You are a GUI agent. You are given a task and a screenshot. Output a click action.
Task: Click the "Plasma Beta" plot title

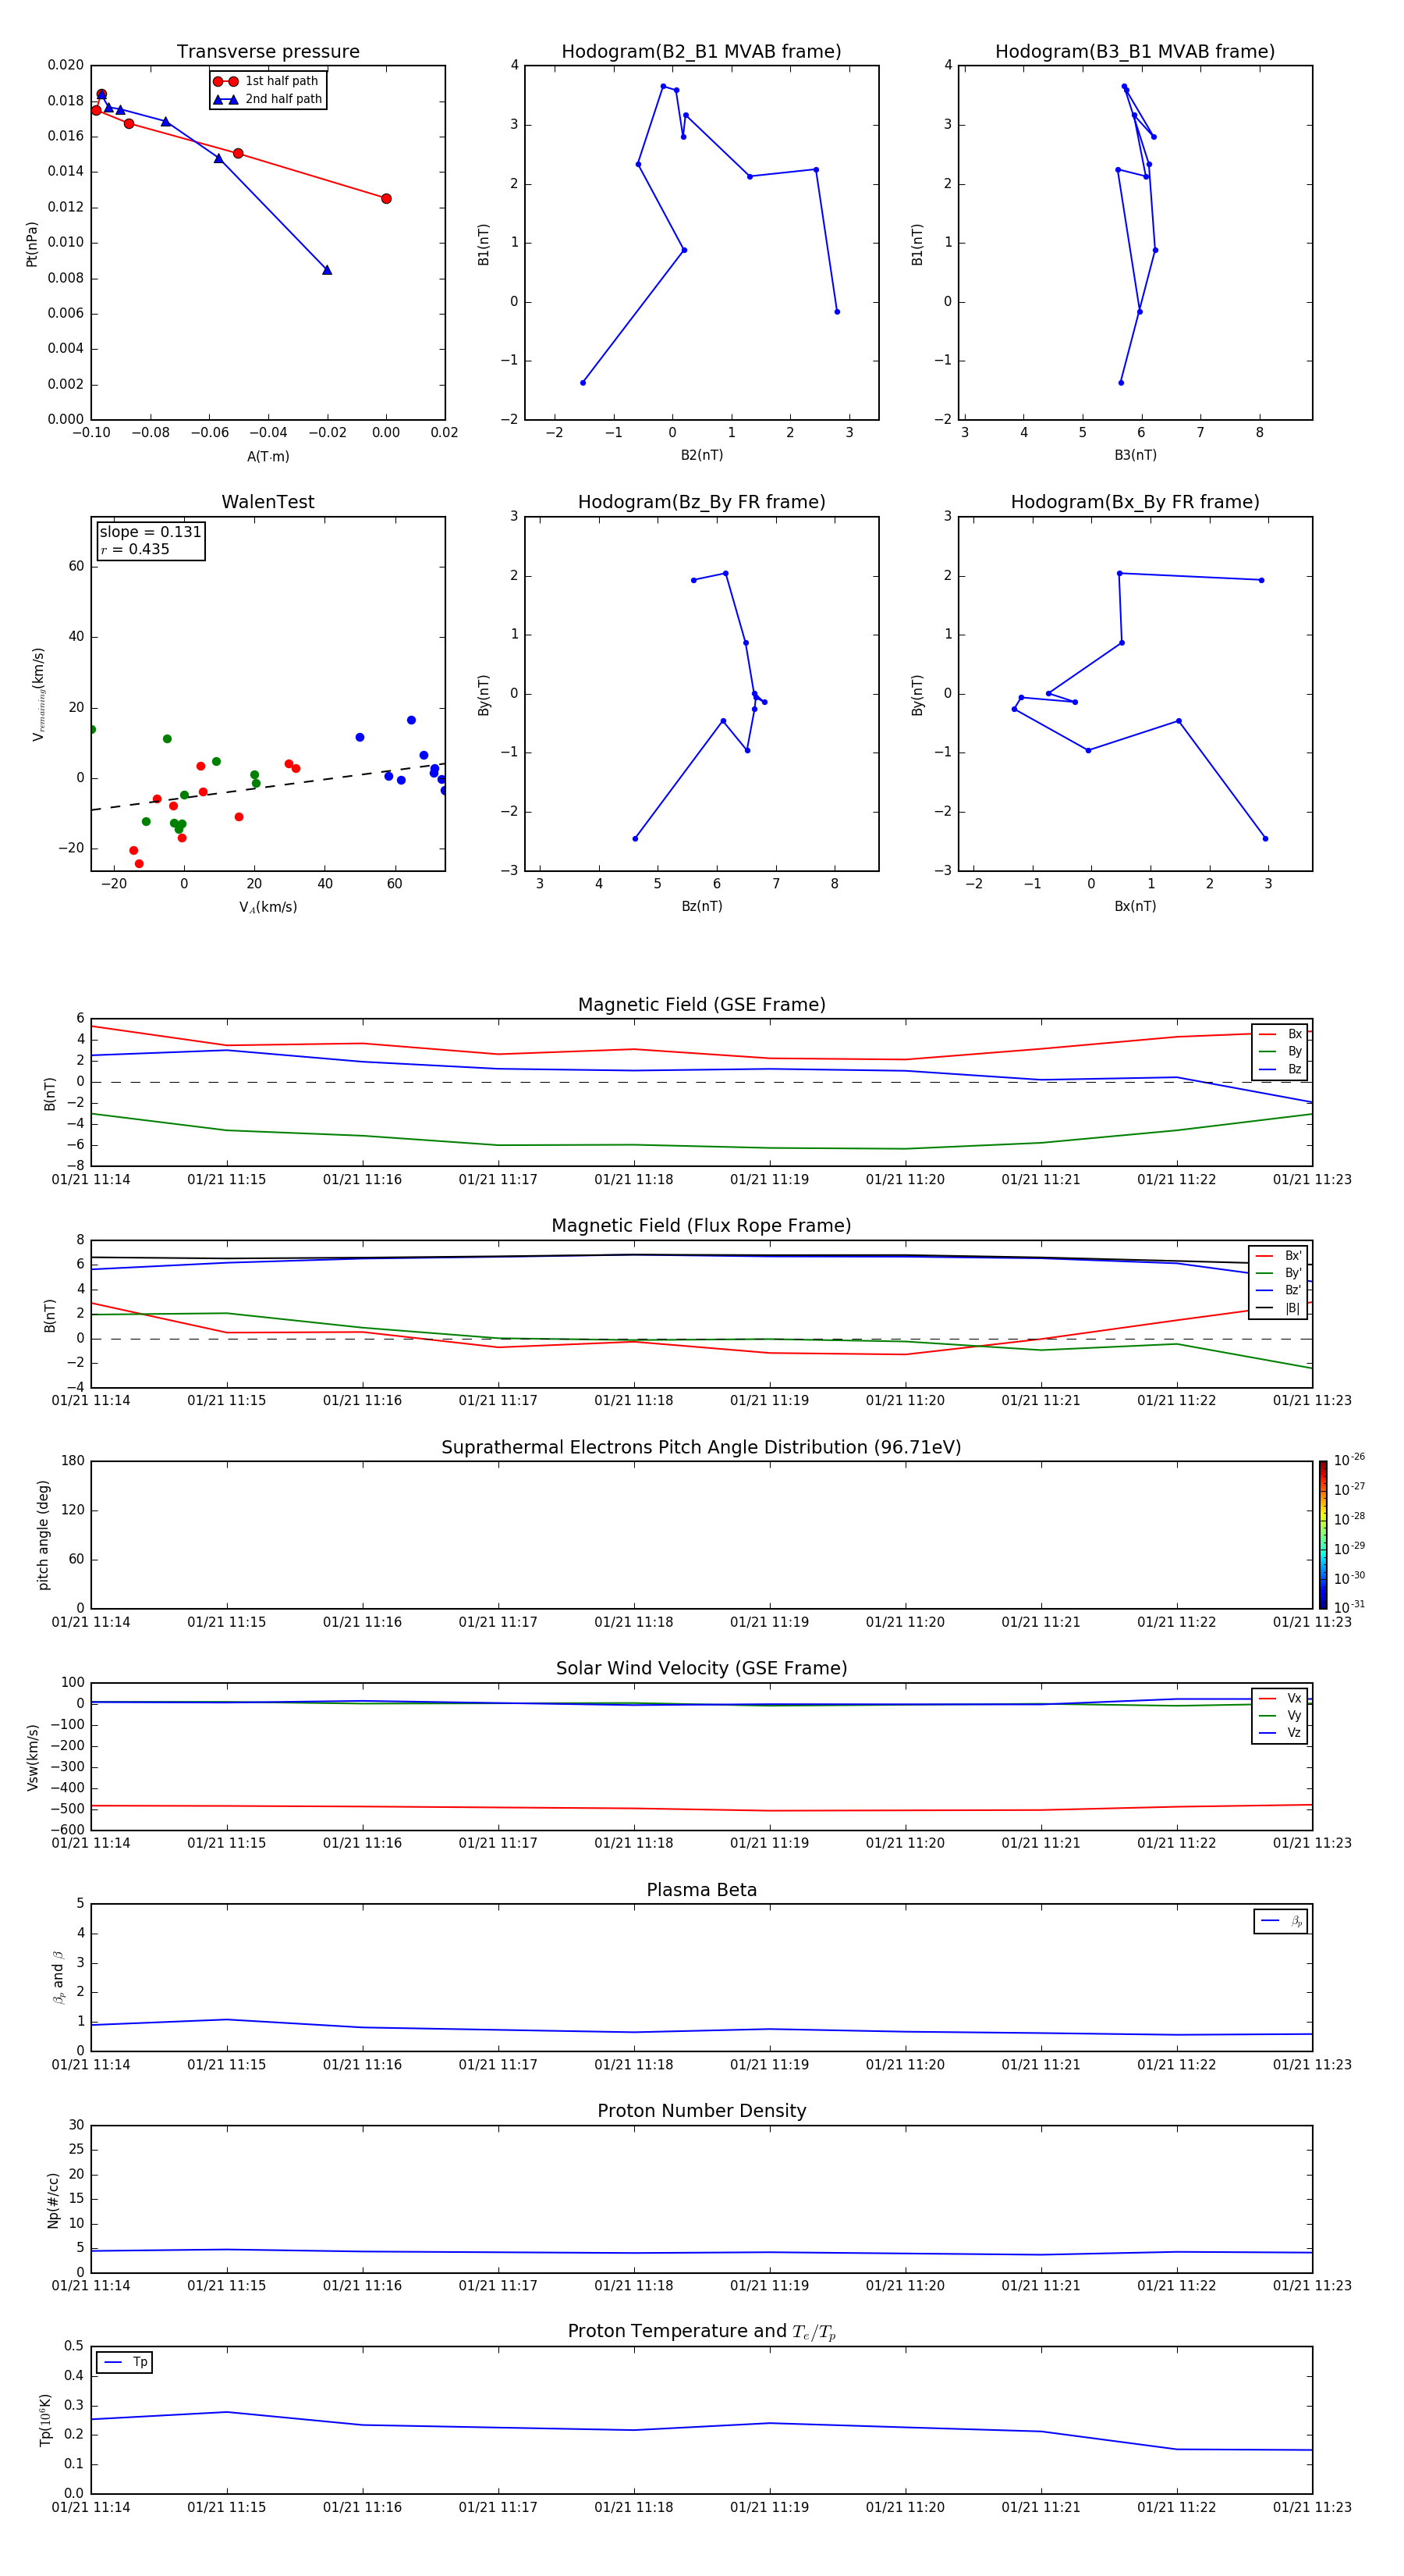(701, 1890)
